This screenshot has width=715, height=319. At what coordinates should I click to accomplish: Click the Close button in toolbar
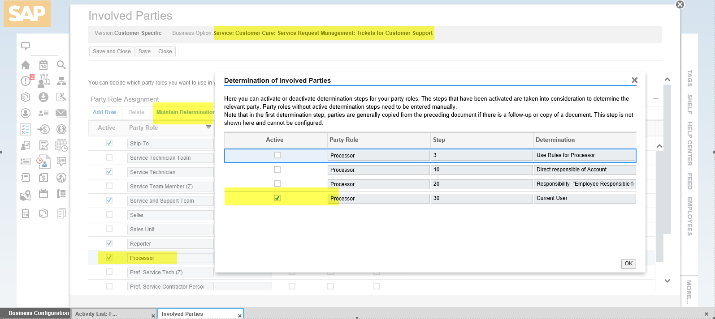click(165, 51)
